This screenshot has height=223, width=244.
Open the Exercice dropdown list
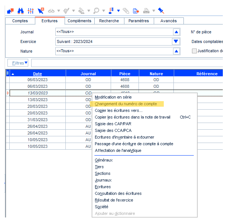(x=176, y=41)
